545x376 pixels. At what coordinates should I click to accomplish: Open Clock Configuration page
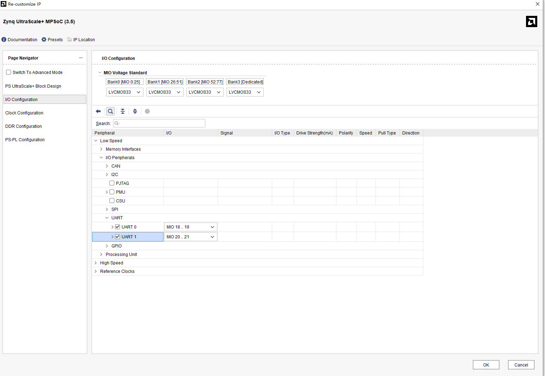pyautogui.click(x=24, y=113)
